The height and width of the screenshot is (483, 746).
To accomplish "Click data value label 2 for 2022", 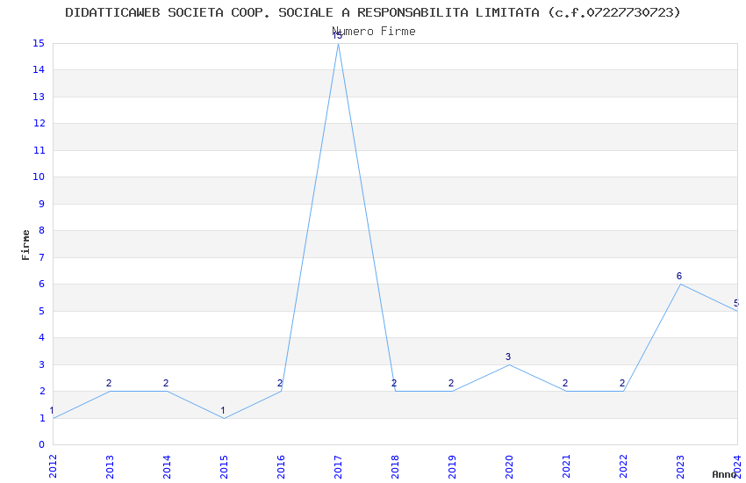I will click(x=622, y=383).
